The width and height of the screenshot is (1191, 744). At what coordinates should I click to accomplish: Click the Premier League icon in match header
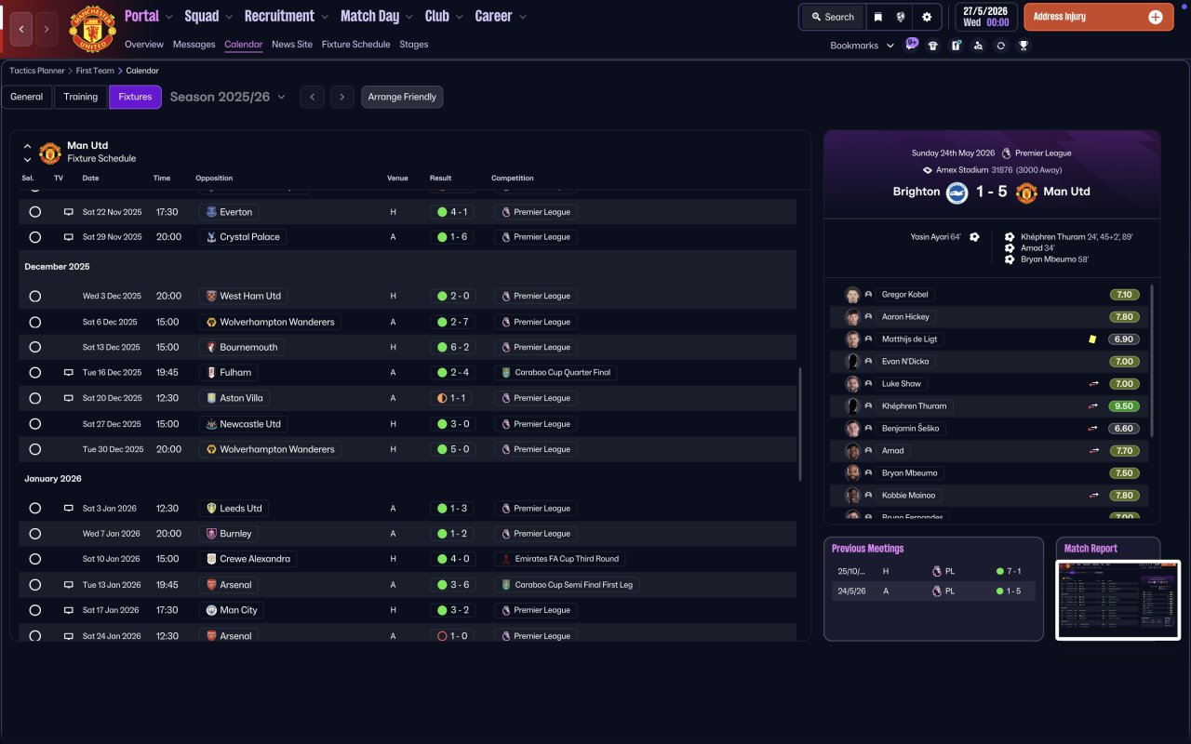click(x=1006, y=153)
